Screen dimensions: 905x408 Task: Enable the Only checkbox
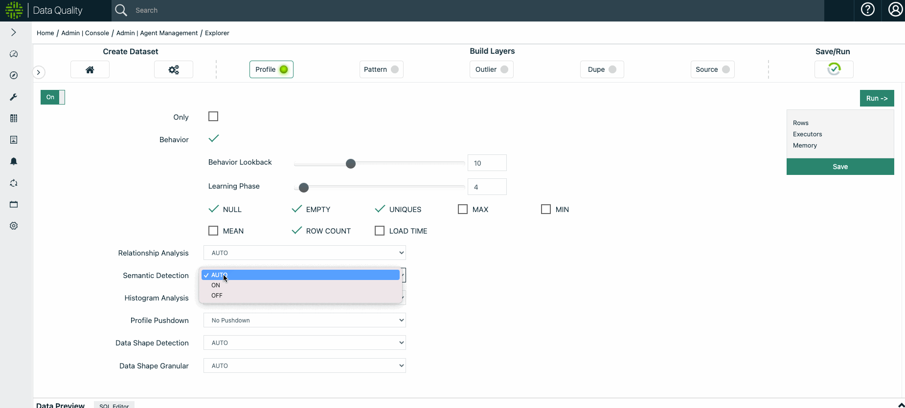pyautogui.click(x=213, y=116)
